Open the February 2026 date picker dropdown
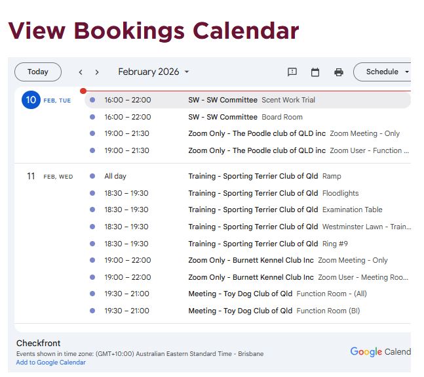This screenshot has height=377, width=424. [x=153, y=72]
